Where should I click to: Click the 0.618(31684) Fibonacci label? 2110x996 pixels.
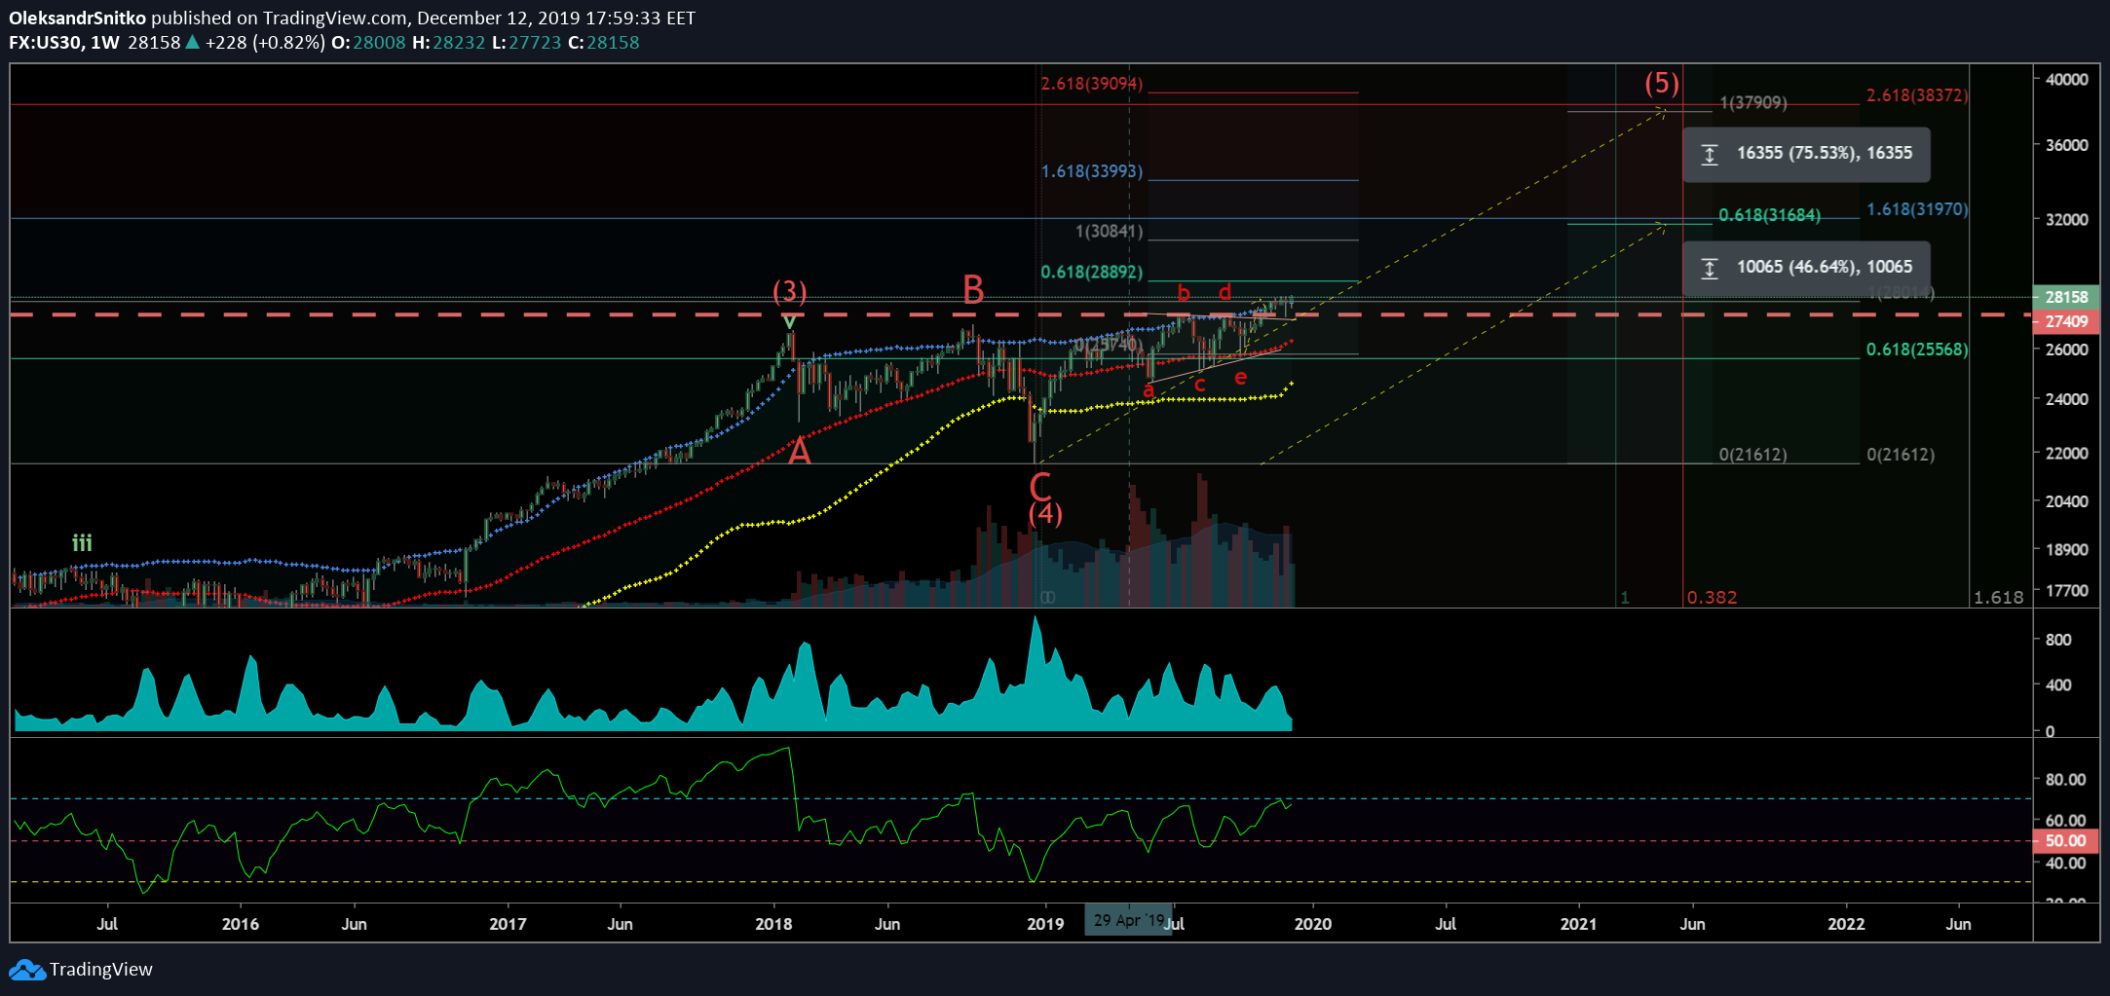point(1769,215)
